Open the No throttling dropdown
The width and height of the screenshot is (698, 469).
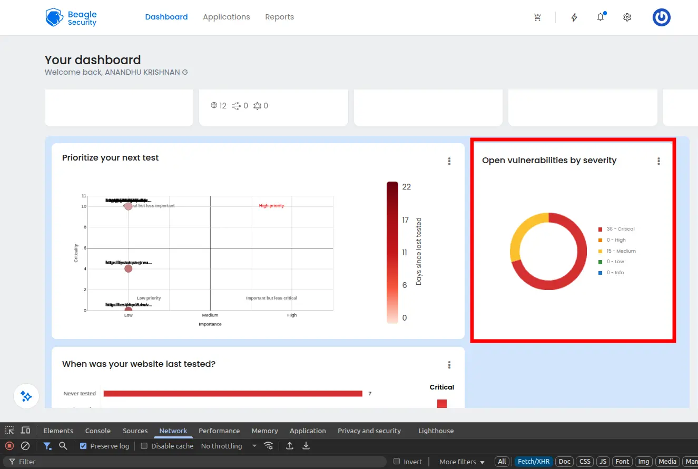coord(229,446)
